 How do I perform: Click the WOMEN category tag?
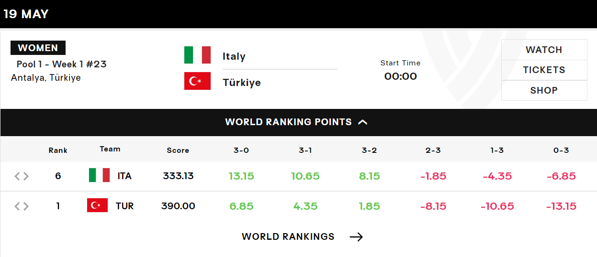click(38, 48)
